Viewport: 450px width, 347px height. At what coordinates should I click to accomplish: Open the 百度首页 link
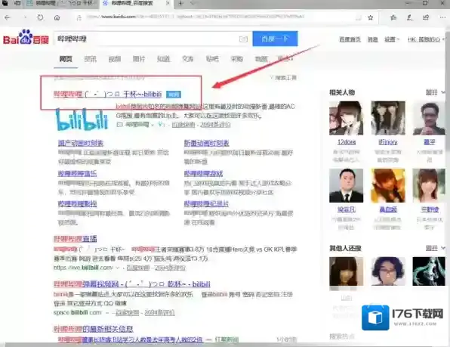coord(350,39)
